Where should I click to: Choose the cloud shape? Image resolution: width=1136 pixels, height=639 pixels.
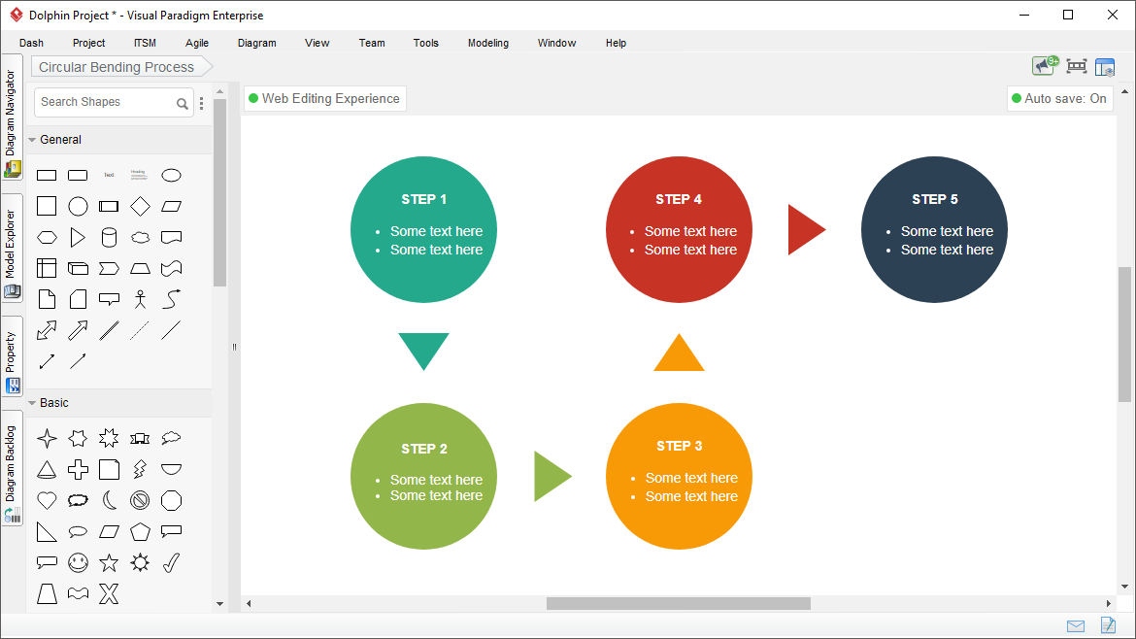click(x=140, y=238)
